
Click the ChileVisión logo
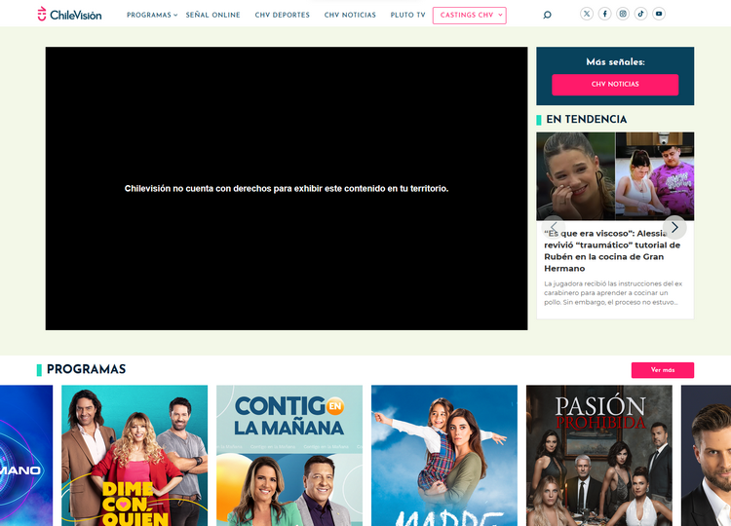[69, 15]
